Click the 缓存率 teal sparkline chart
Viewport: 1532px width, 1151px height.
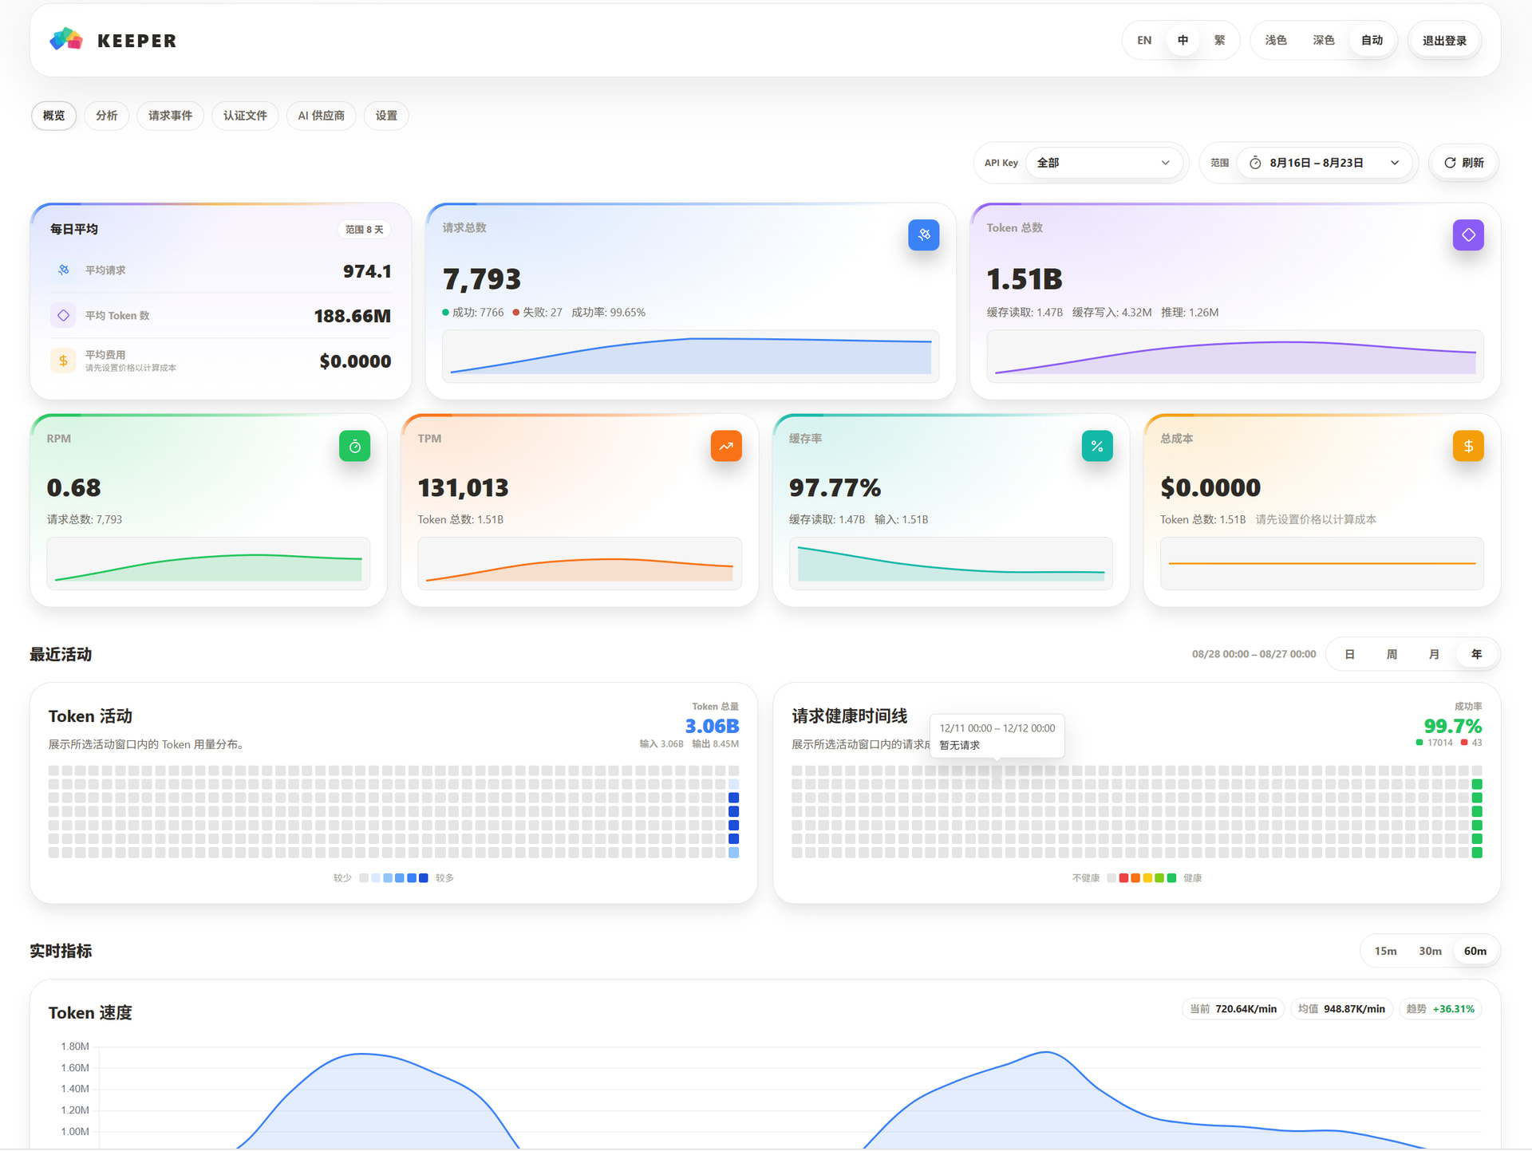click(950, 564)
